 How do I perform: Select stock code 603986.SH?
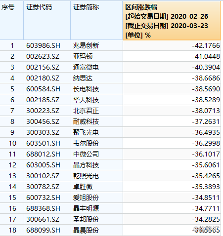pos(43,45)
